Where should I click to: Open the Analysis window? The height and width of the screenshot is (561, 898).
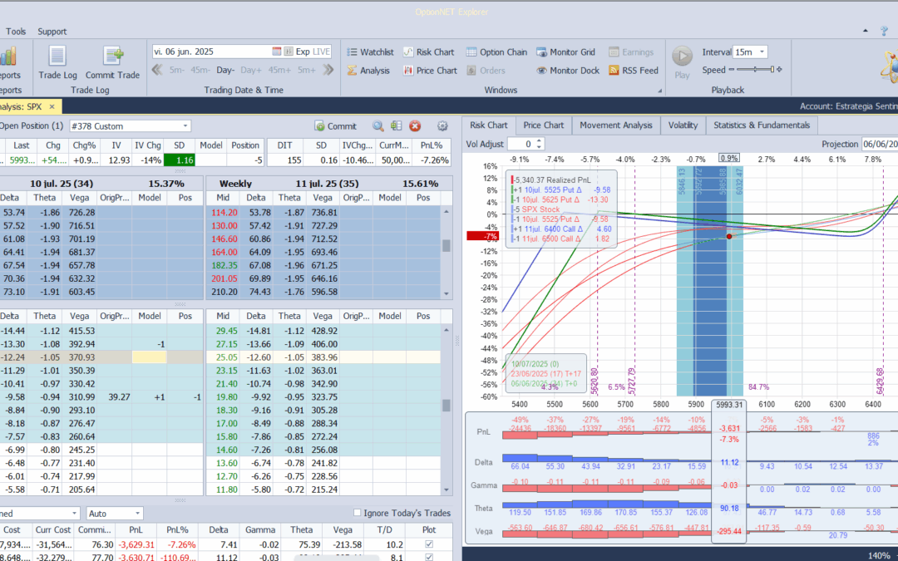368,71
